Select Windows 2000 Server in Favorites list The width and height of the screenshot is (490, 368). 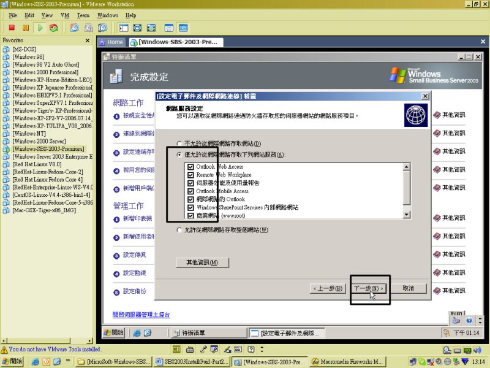[x=39, y=141]
